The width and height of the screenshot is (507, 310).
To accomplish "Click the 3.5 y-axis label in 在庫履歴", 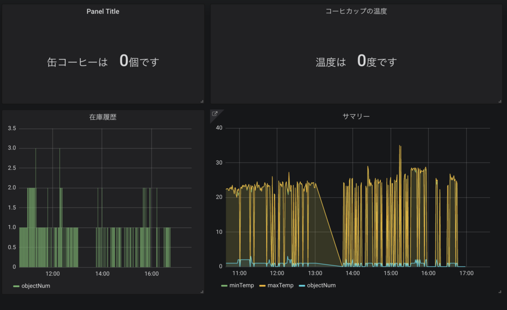I will tap(12, 128).
